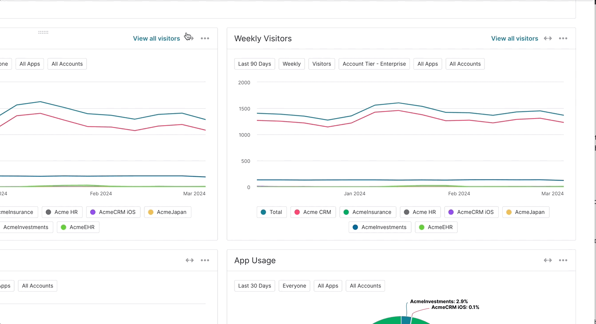
Task: Open All Accounts filter in App Usage widget
Action: [x=366, y=286]
